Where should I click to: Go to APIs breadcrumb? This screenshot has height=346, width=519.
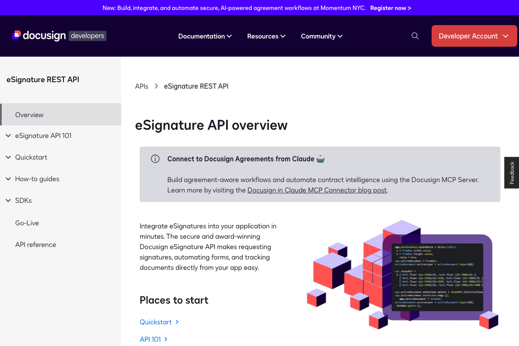click(x=141, y=86)
